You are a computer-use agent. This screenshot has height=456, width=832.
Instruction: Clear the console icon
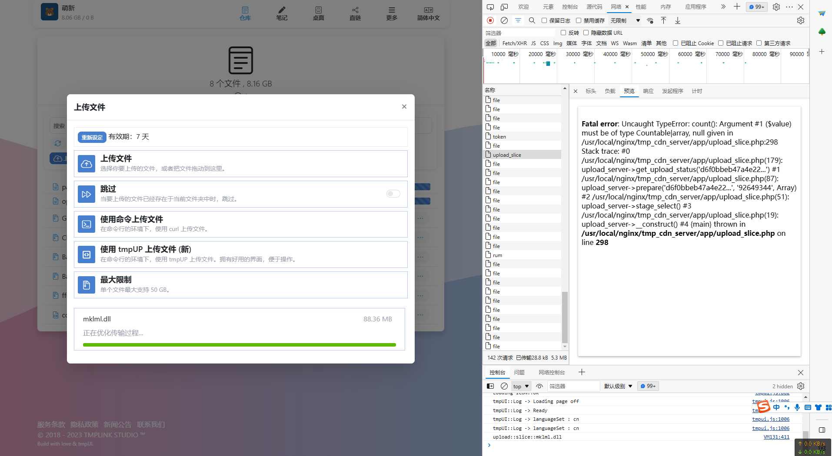click(x=504, y=386)
